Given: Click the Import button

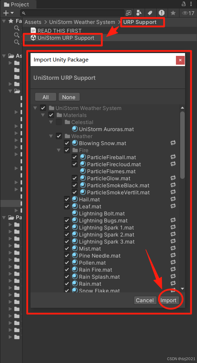Looking at the screenshot, I should [x=168, y=300].
